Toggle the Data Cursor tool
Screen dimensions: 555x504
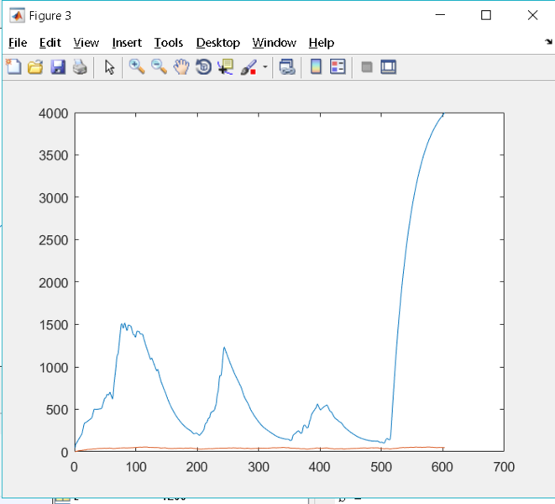(x=225, y=67)
